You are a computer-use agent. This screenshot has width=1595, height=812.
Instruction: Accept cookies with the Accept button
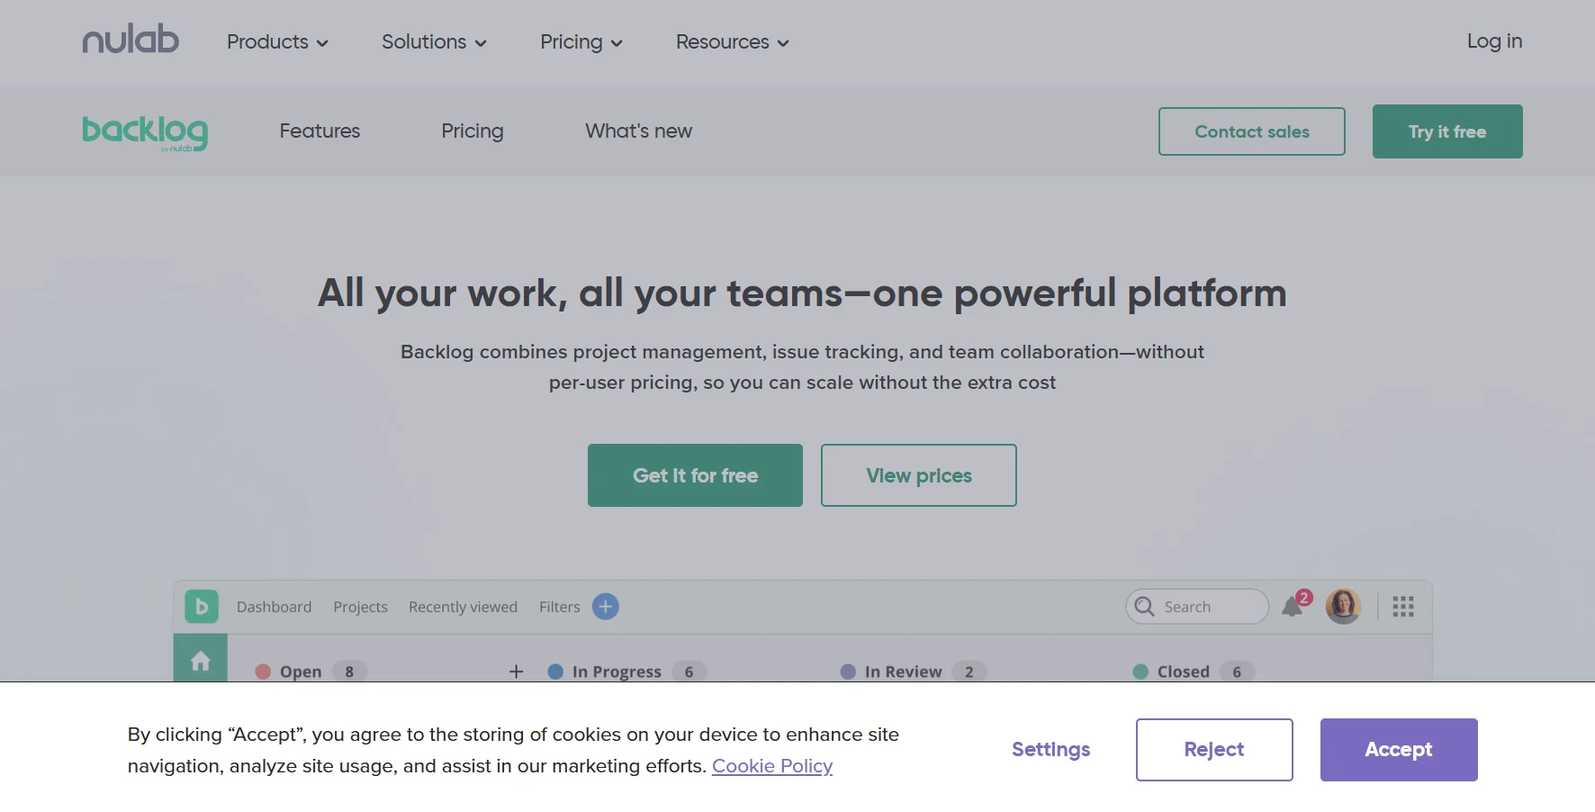[1398, 750]
